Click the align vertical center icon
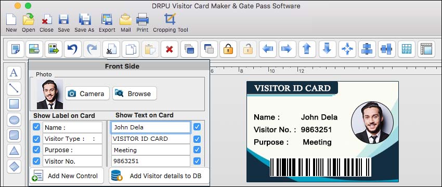The image size is (442, 187). tap(386, 49)
